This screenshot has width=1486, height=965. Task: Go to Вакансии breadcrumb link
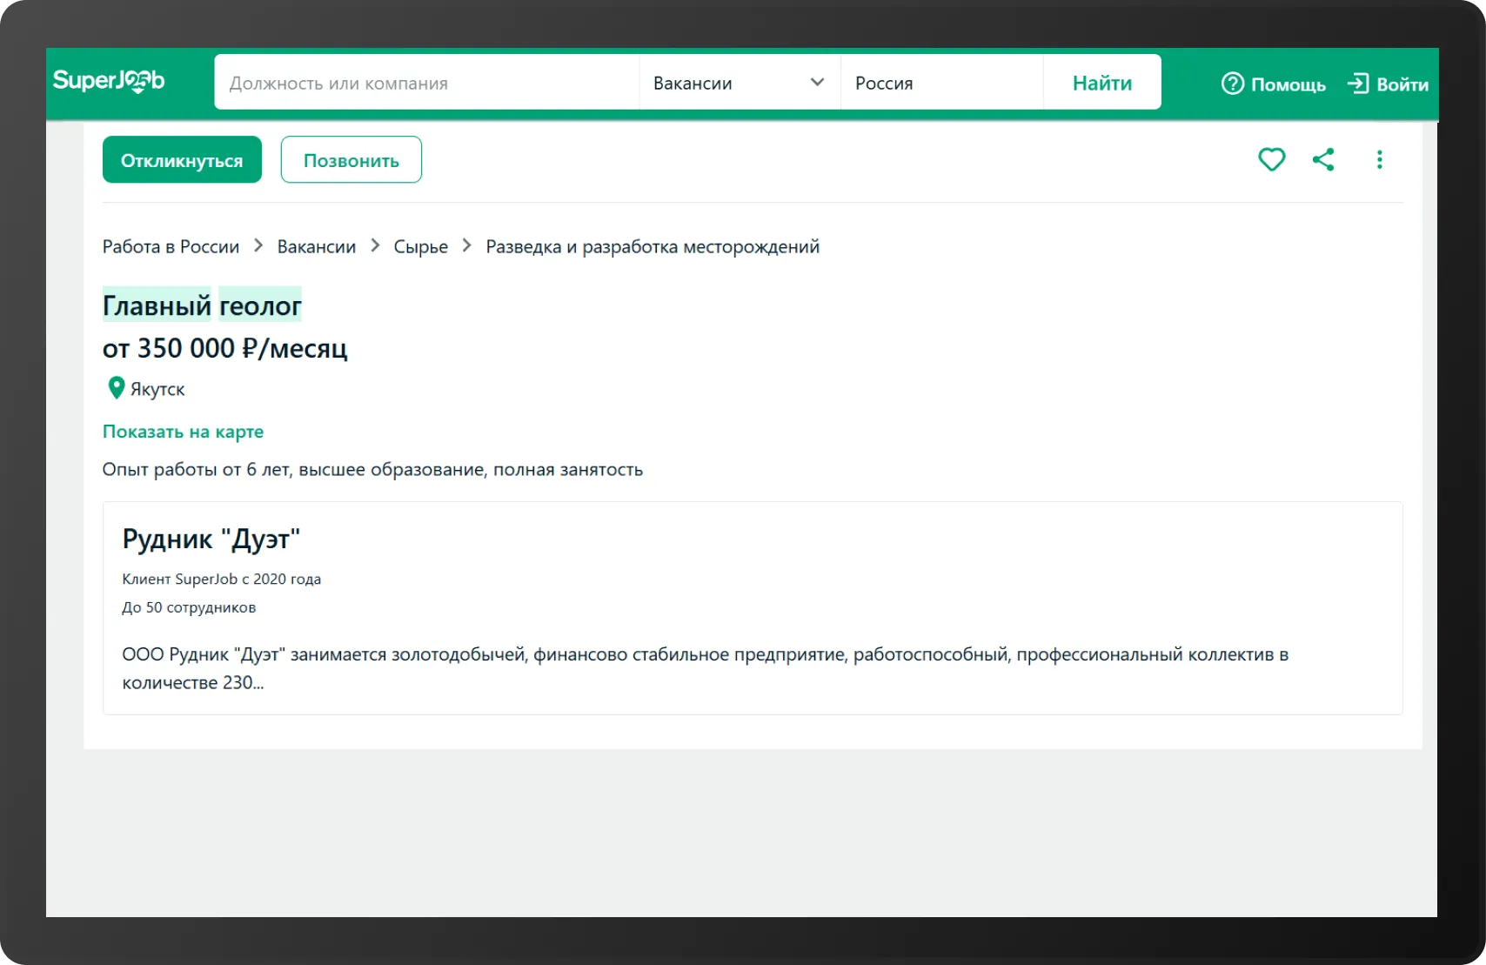316,247
